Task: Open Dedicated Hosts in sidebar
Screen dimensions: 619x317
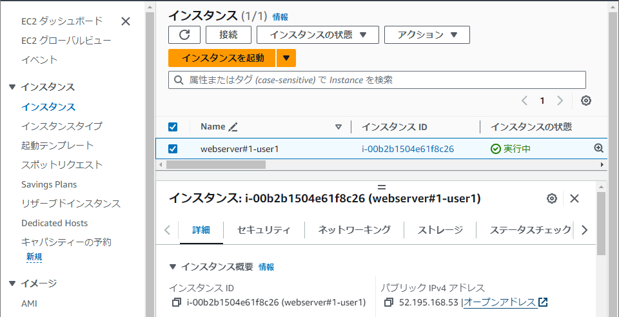Action: click(x=54, y=223)
